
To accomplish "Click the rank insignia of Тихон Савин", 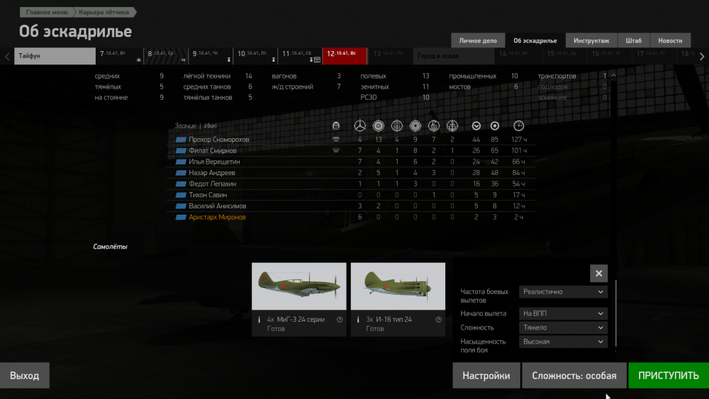I will pos(181,195).
